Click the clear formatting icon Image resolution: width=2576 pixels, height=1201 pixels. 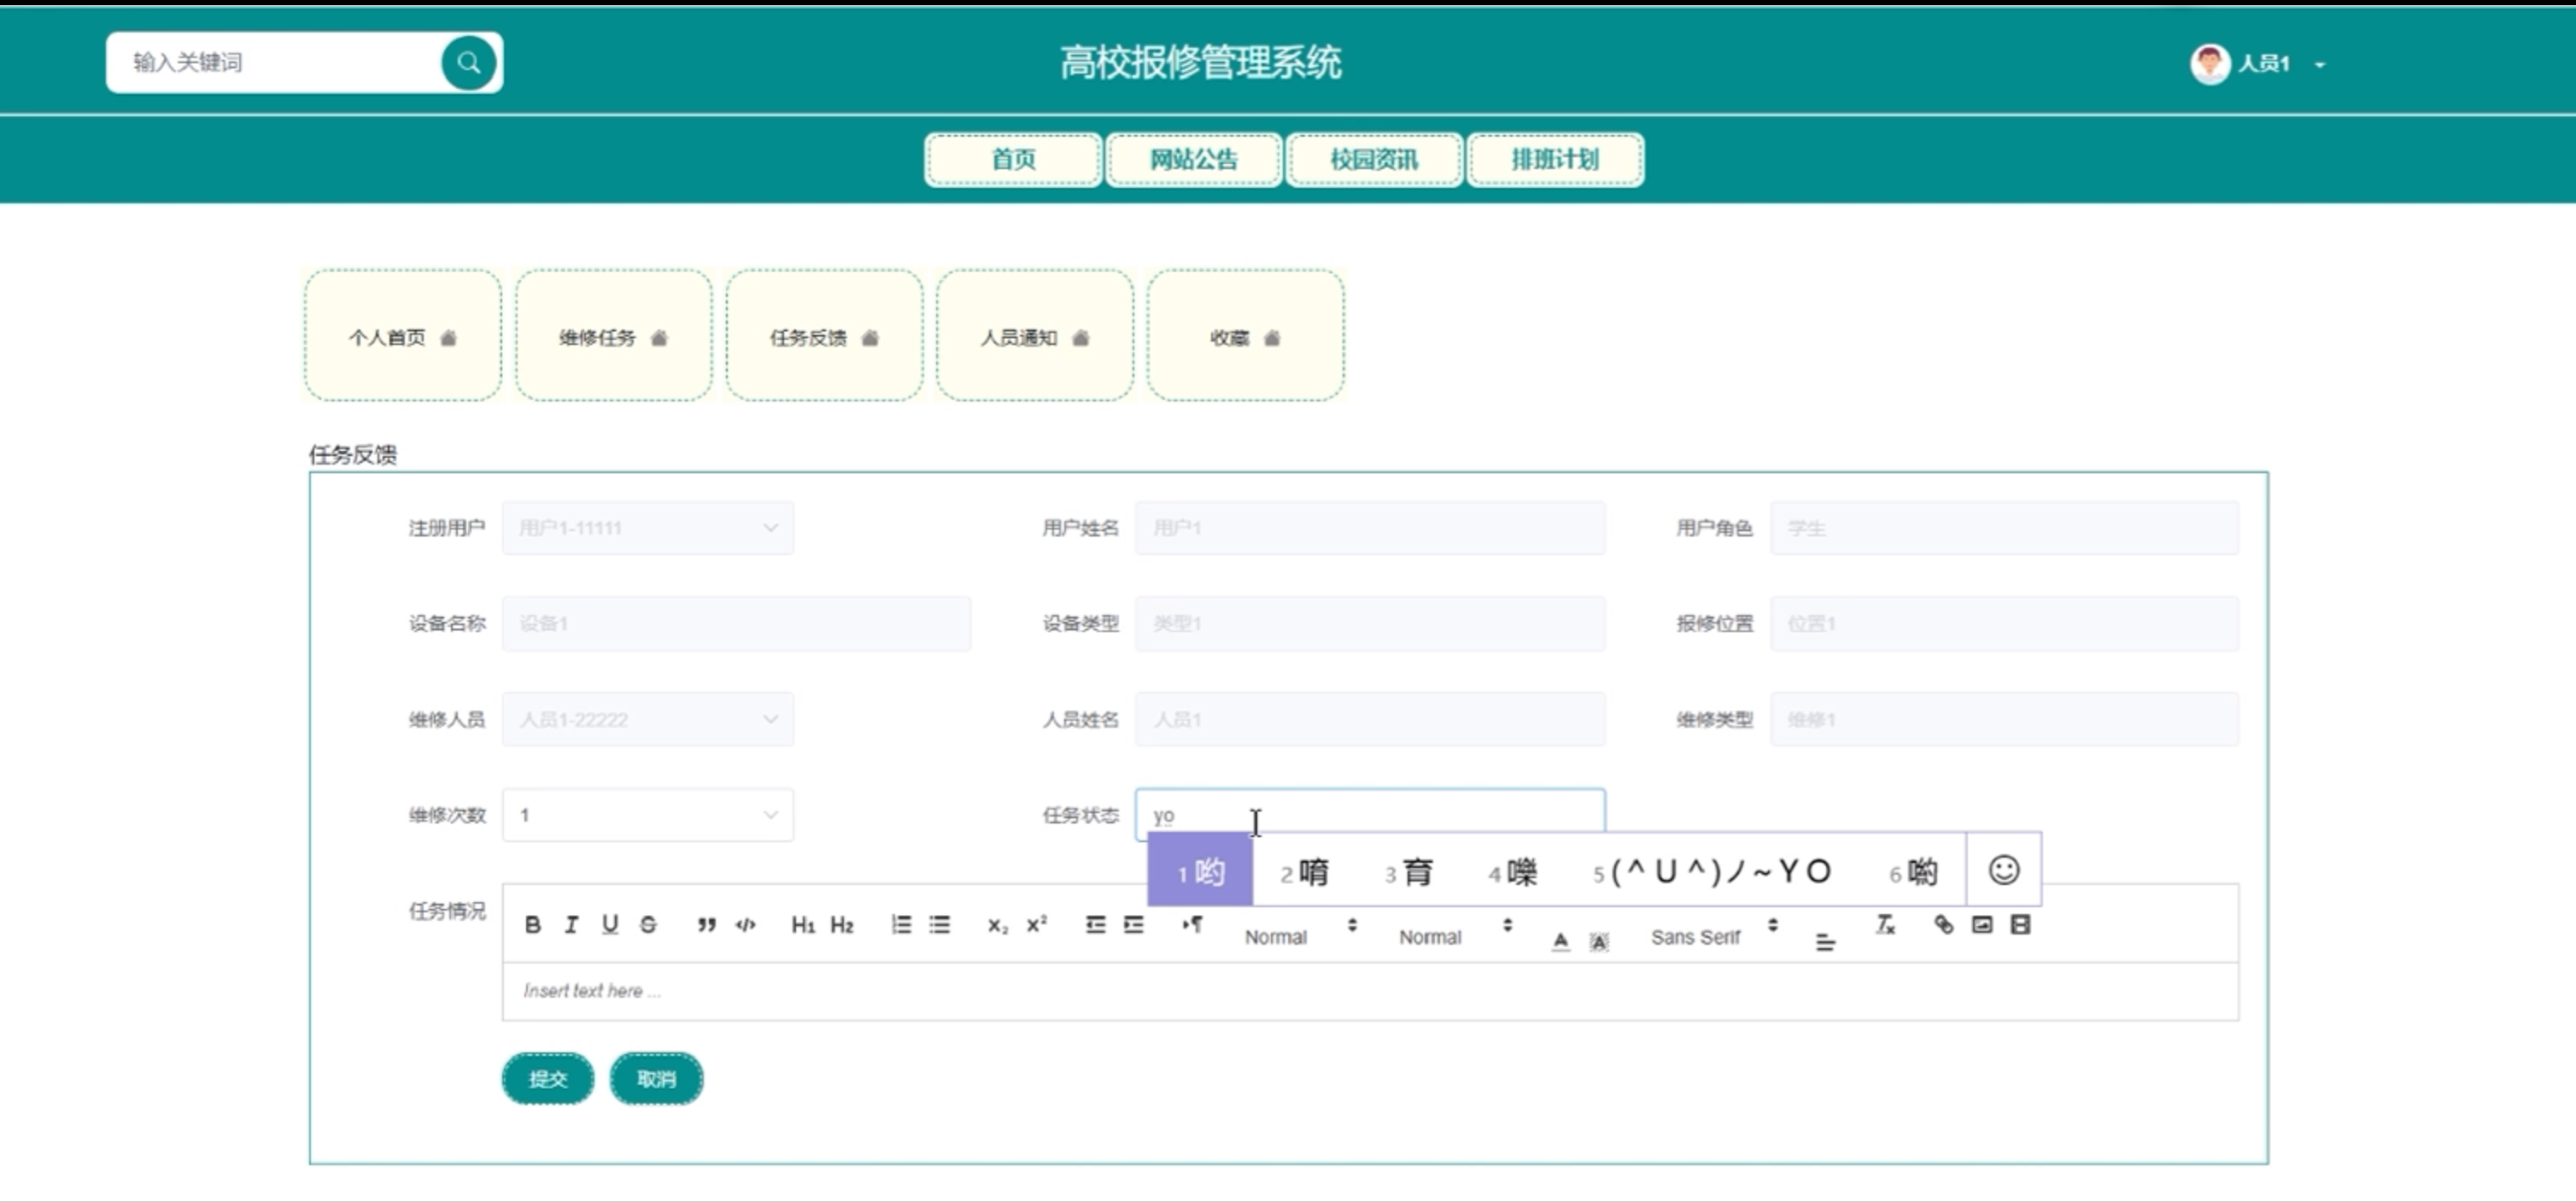1885,925
